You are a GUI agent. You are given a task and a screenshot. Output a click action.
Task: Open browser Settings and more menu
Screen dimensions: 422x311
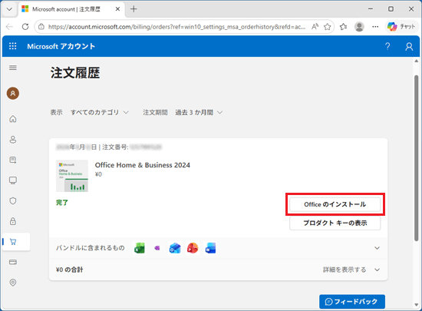(x=375, y=27)
